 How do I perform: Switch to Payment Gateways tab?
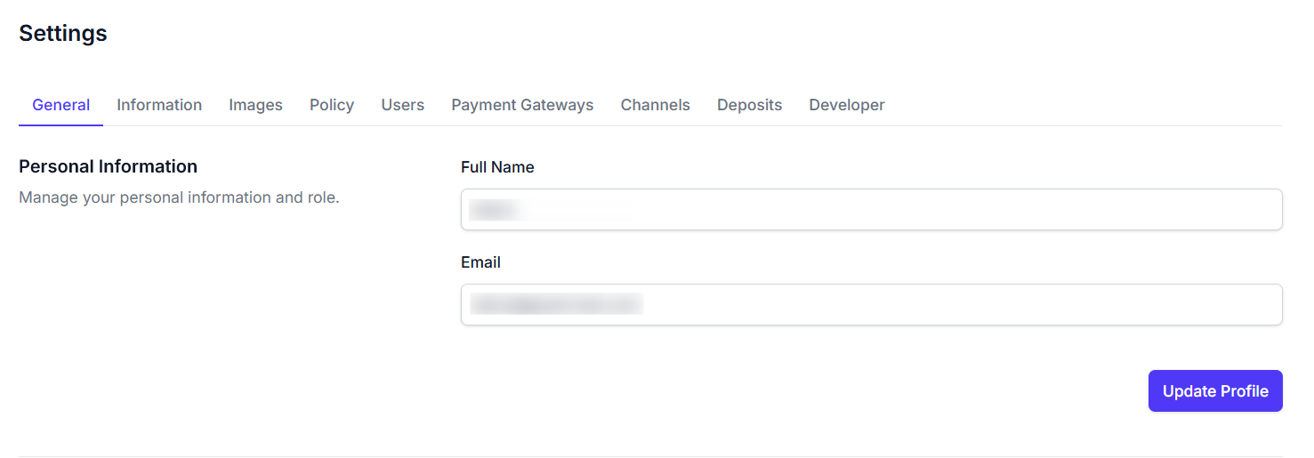pos(522,105)
